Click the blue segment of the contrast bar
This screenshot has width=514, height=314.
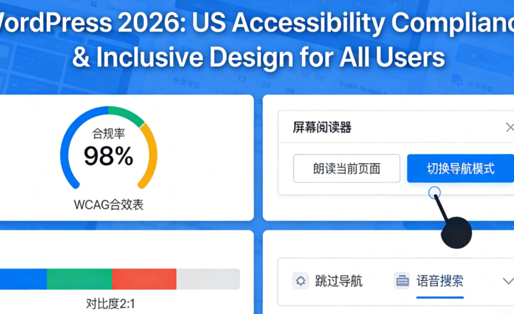click(23, 279)
